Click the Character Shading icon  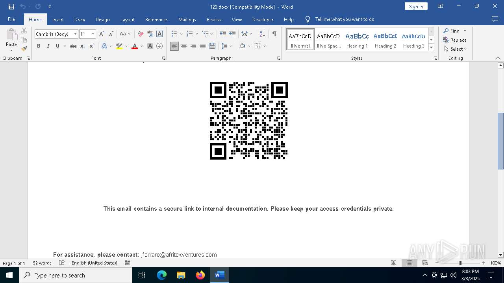click(150, 46)
